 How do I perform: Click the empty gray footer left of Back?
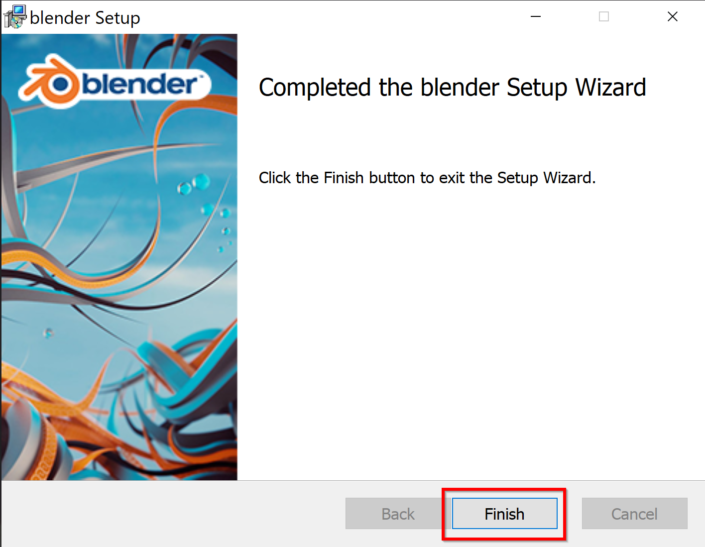pos(173,513)
